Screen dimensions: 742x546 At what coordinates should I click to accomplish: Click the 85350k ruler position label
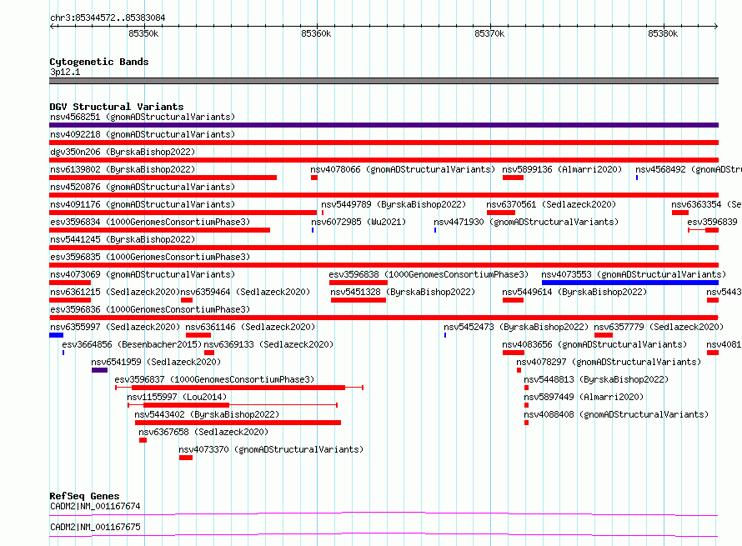[143, 33]
